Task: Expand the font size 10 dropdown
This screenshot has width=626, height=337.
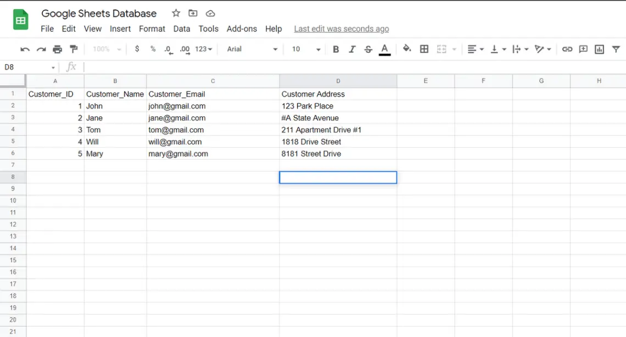Action: point(306,49)
